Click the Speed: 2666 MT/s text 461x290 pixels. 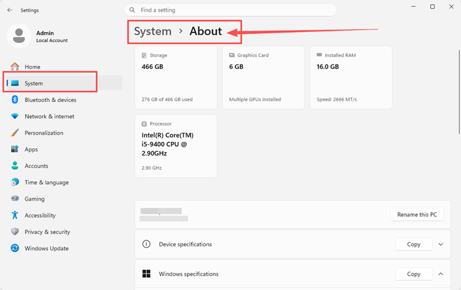(337, 100)
